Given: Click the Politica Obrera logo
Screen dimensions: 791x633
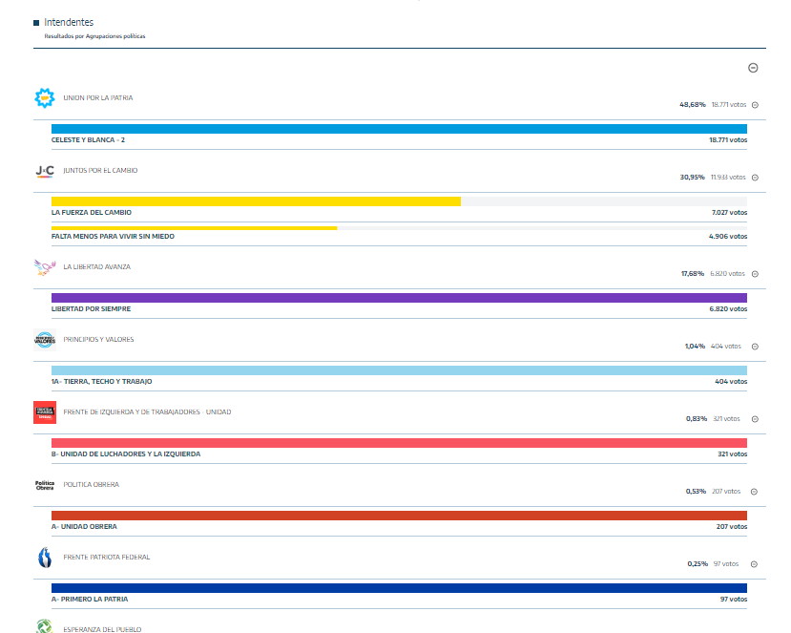Looking at the screenshot, I should (x=44, y=485).
